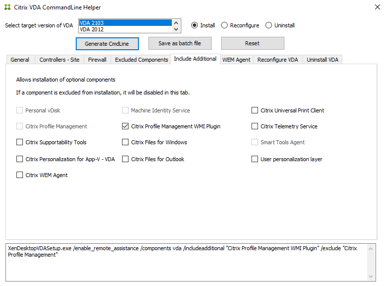Viewport: 385px width, 286px height.
Task: Uncheck Citrix Profile Management WMI Plugin
Action: tap(125, 126)
